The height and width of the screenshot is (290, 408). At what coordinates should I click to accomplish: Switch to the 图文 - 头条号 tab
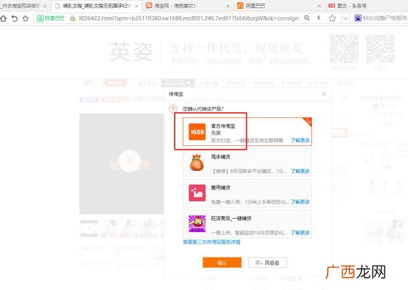[x=367, y=6]
